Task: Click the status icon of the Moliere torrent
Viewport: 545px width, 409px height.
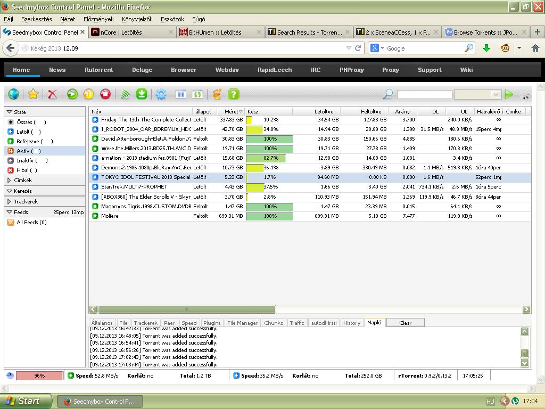Action: pyautogui.click(x=95, y=216)
